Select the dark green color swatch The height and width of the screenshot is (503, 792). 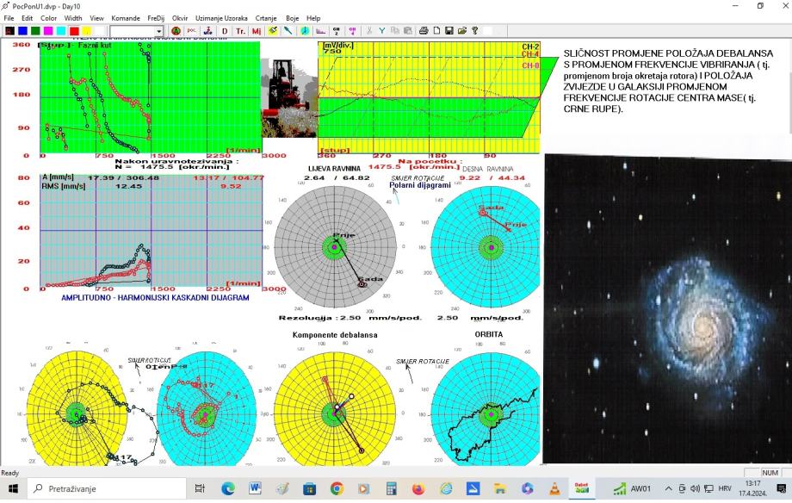pos(35,31)
